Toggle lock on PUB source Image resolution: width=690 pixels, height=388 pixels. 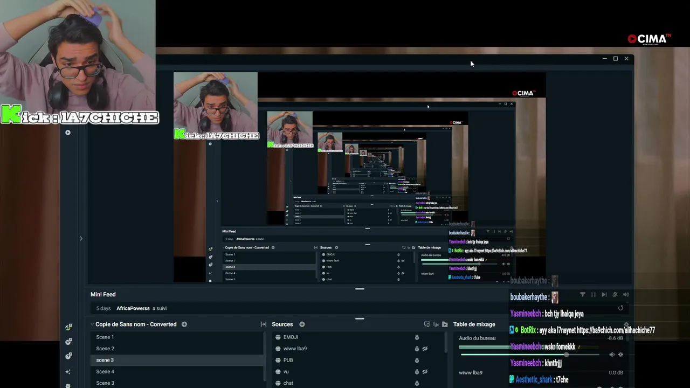[x=417, y=360]
